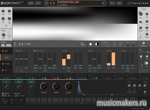Select the X1 modulator slot tab
The height and width of the screenshot is (110, 150).
click(x=6, y=77)
